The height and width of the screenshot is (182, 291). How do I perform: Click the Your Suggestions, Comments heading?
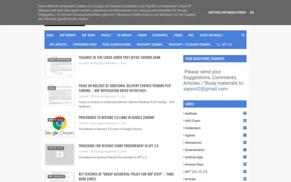(x=215, y=59)
